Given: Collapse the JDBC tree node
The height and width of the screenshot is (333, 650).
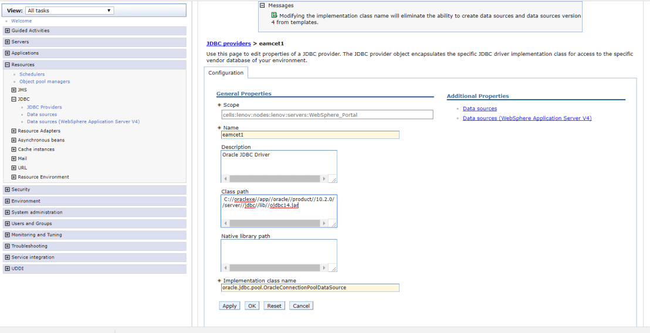Looking at the screenshot, I should coord(14,100).
